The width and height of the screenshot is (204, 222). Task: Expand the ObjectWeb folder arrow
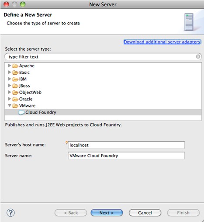tap(10, 92)
